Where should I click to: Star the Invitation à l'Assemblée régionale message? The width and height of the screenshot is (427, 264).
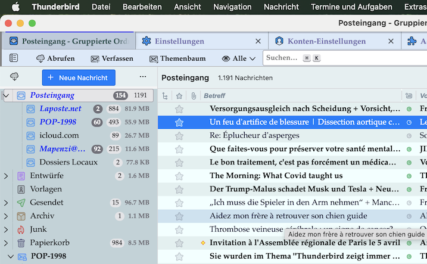(x=179, y=243)
